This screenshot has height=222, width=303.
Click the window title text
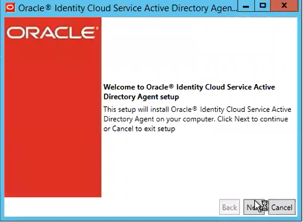(x=128, y=8)
